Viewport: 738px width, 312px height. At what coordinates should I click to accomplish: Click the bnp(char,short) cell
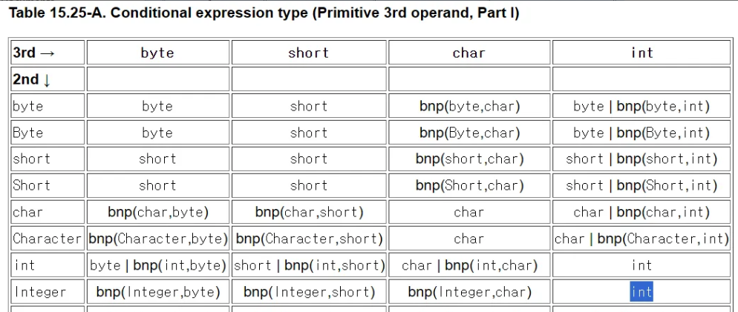click(308, 212)
